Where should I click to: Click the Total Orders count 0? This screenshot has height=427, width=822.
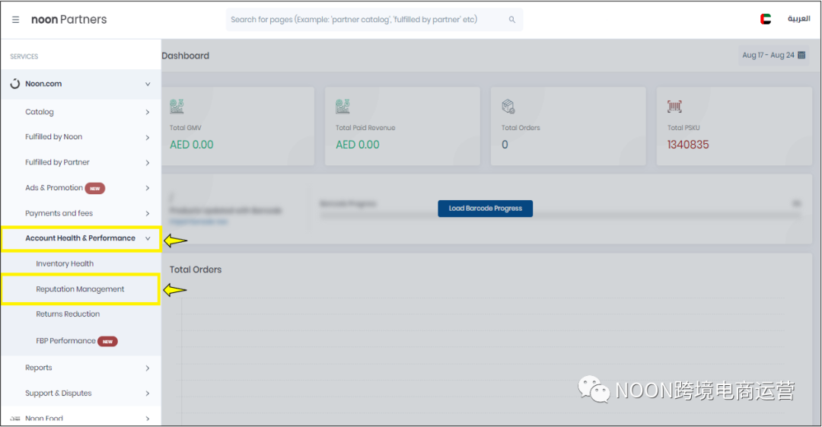click(x=505, y=145)
